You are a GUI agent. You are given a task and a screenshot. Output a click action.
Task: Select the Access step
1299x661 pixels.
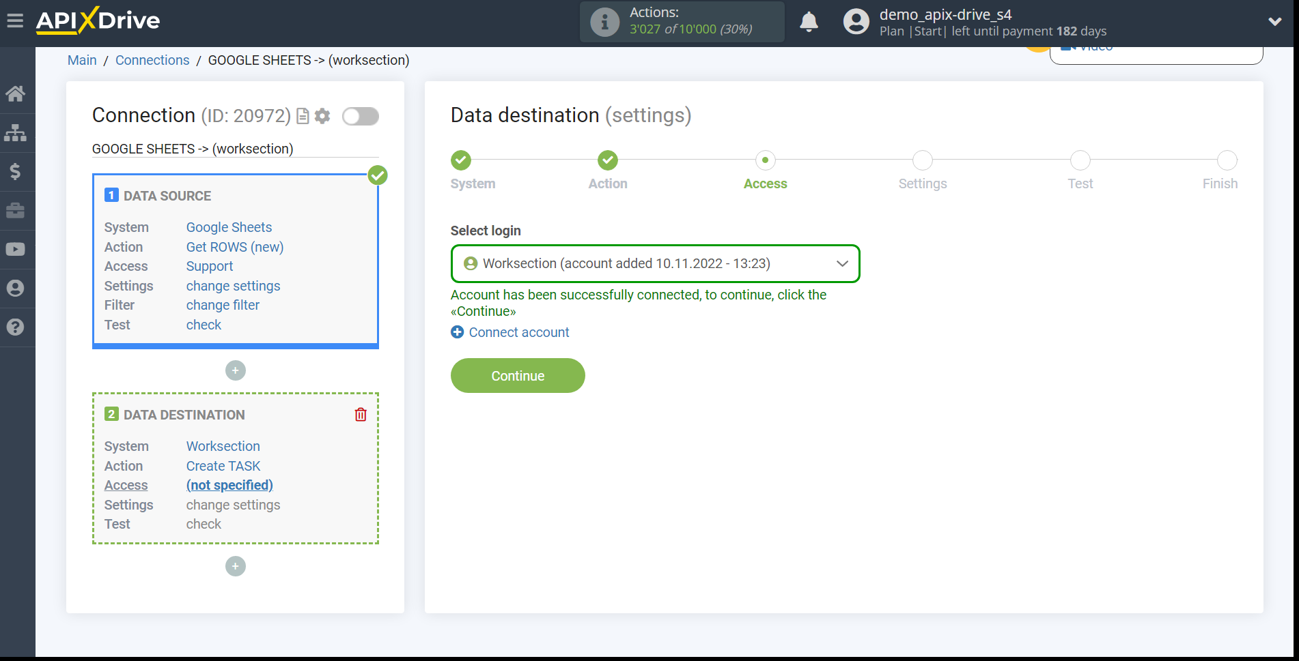765,160
